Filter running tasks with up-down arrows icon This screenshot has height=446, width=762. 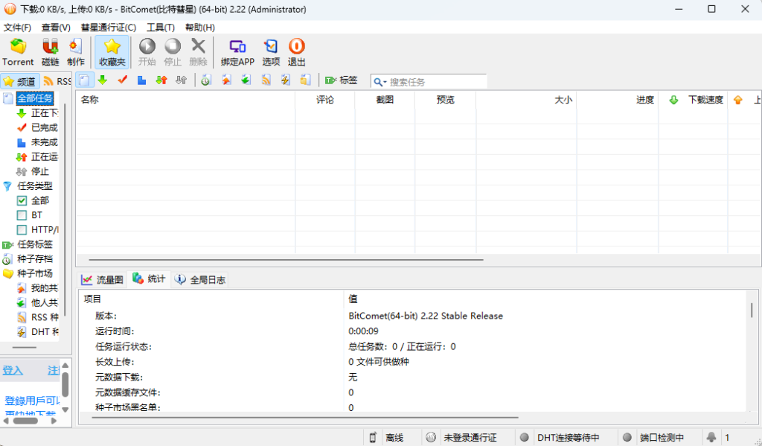tap(161, 80)
